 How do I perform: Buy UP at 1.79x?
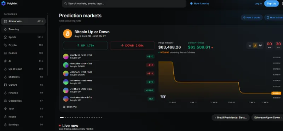(x=85, y=46)
